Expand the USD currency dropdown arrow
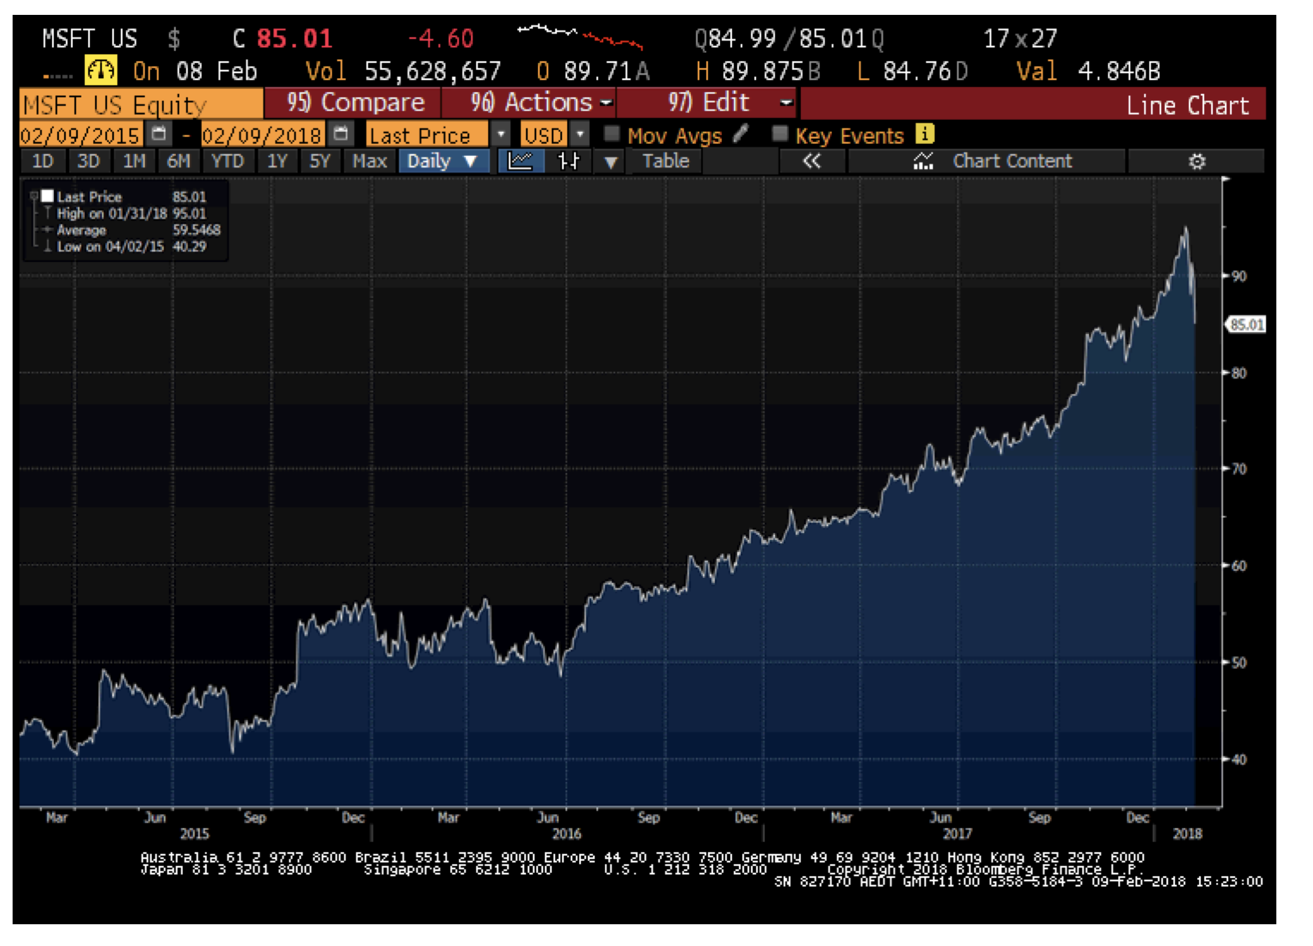 coord(580,134)
